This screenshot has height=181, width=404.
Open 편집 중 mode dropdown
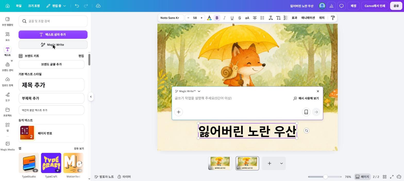56,6
